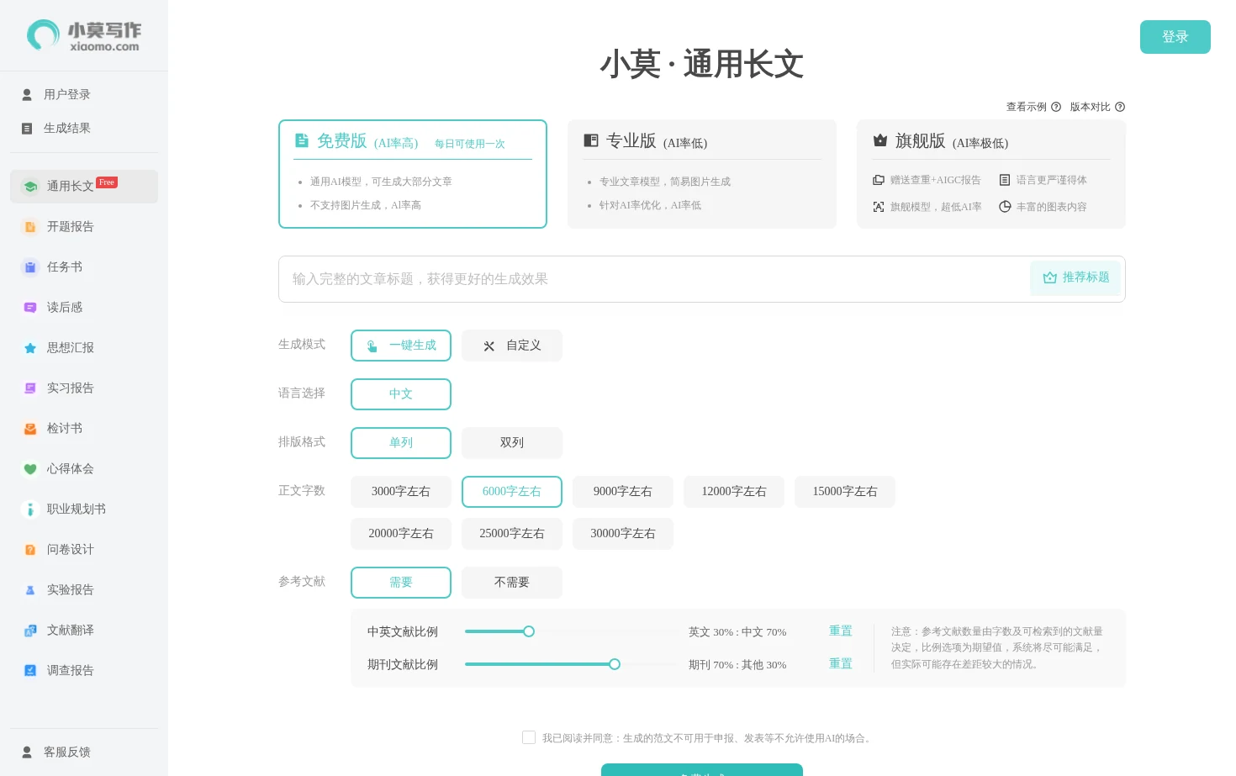1236x776 pixels.
Task: Reset 中英文献比例 with 重置
Action: [x=841, y=631]
